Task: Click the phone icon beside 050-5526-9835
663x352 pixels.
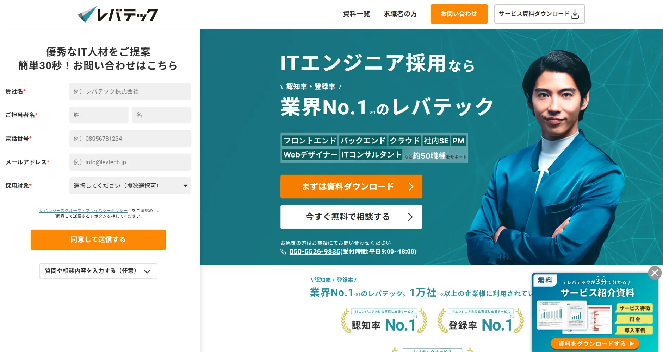Action: [x=283, y=251]
